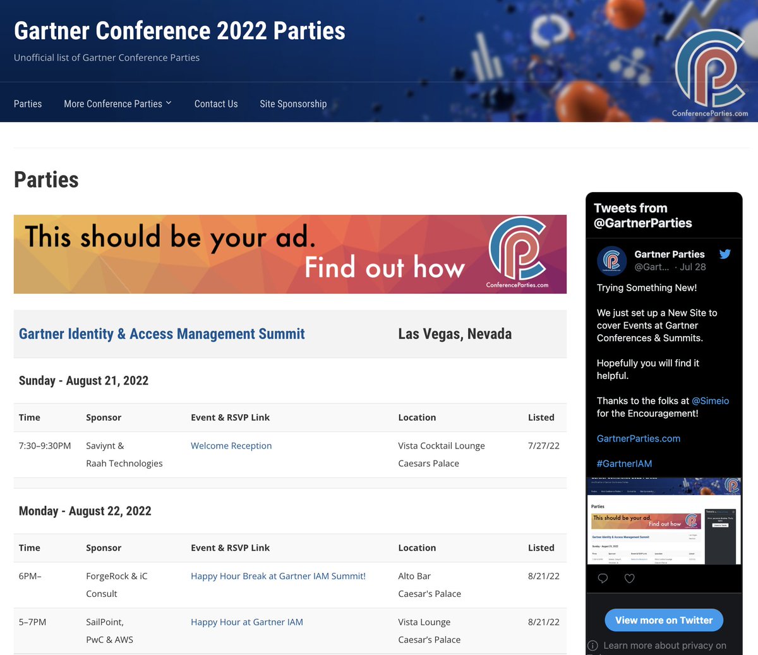This screenshot has height=655, width=758.
Task: Click the '6PM–' time cell
Action: (x=30, y=576)
